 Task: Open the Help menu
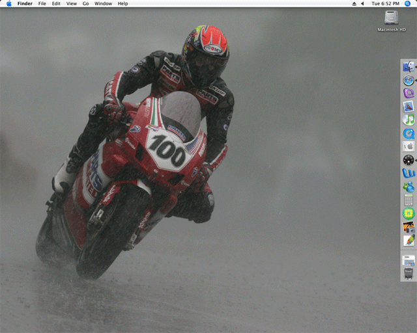point(123,3)
